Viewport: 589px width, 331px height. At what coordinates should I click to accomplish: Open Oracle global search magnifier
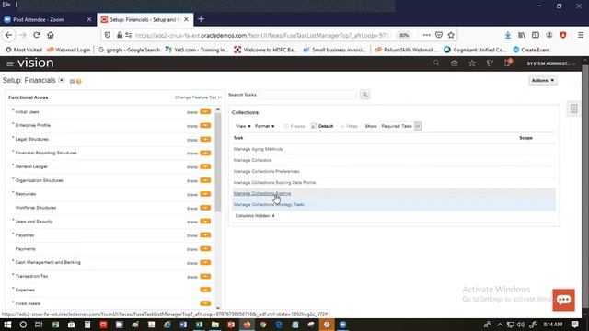point(436,63)
